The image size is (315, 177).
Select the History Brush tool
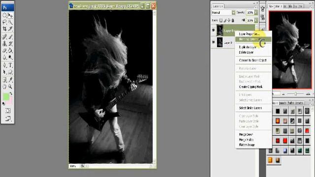10,44
